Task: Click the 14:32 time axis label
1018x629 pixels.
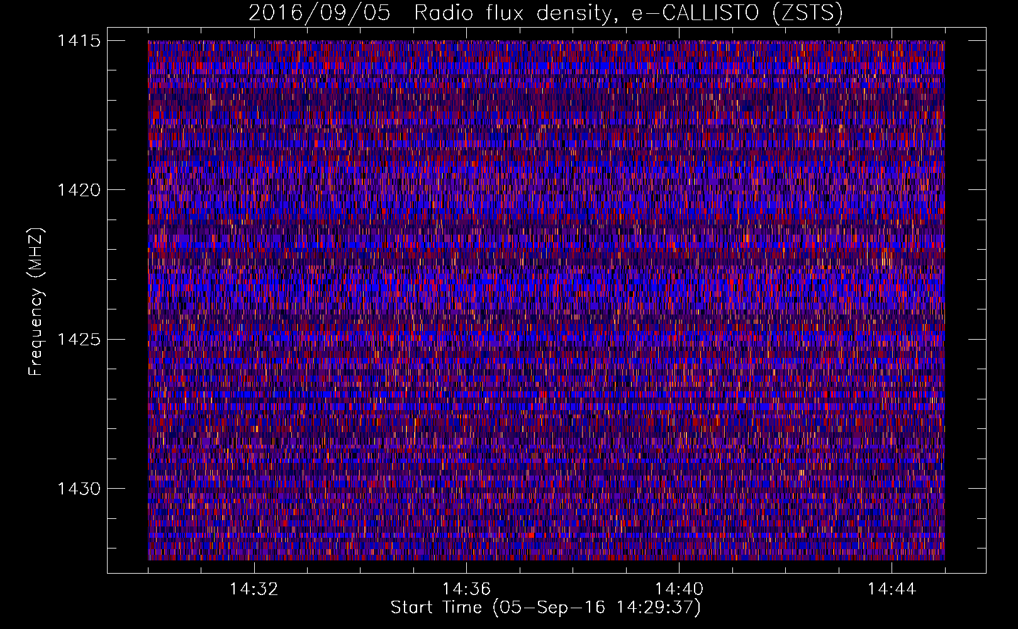Action: (254, 589)
